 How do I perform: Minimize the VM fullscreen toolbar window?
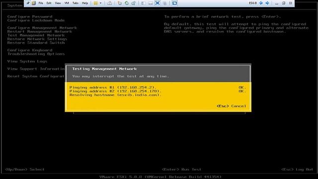pos(277,3)
